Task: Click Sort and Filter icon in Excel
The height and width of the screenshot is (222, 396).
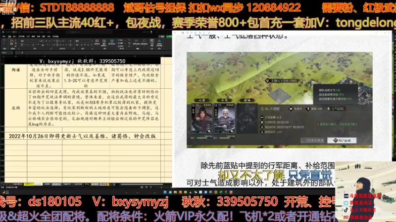Action: pyautogui.click(x=137, y=42)
